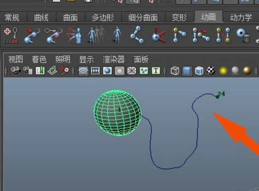Select the green wireframe sphere object
The width and height of the screenshot is (259, 191).
coord(117,113)
